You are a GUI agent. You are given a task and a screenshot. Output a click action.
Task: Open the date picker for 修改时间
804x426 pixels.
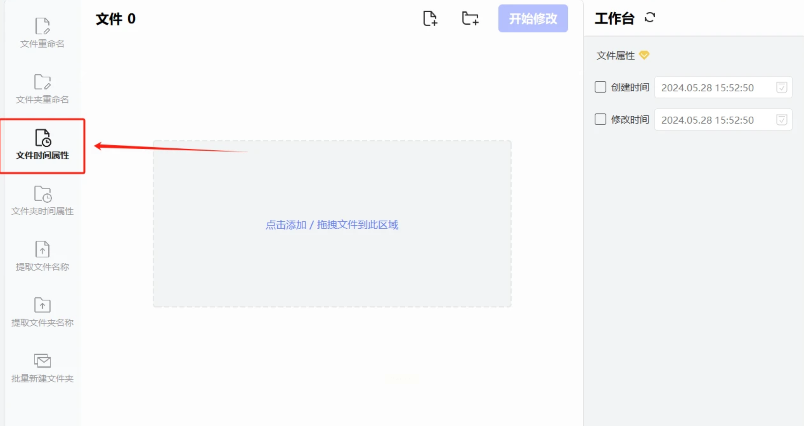(x=781, y=120)
